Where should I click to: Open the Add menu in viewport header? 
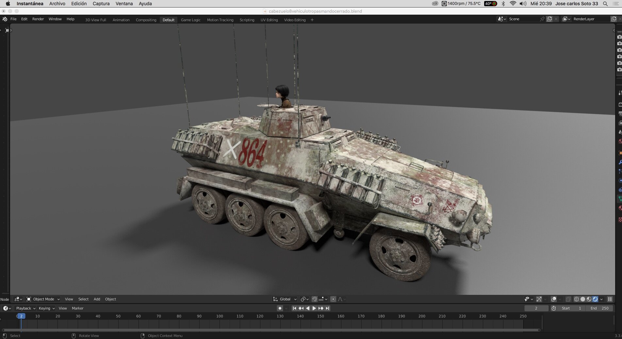(x=97, y=299)
